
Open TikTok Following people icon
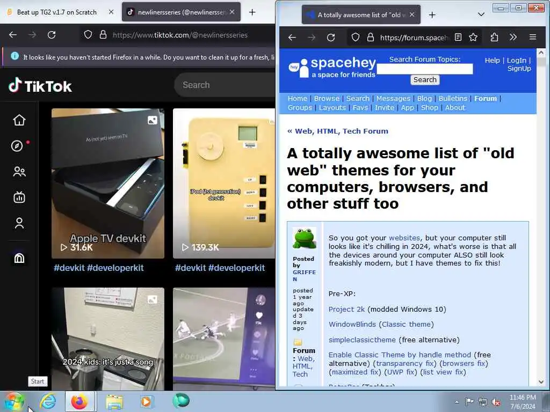pos(19,172)
